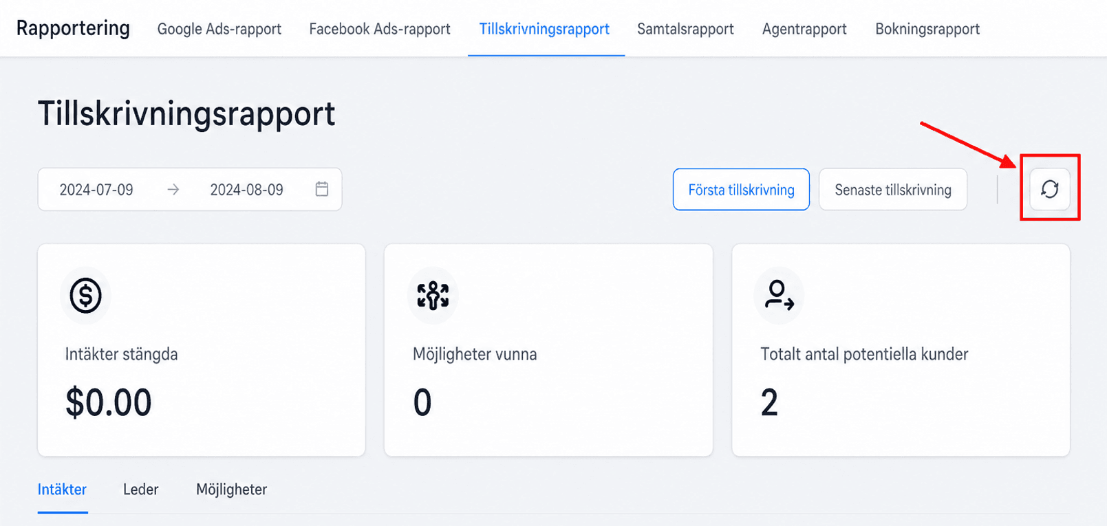1107x526 pixels.
Task: Switch to the Möjligheter sub-tab
Action: tap(231, 490)
